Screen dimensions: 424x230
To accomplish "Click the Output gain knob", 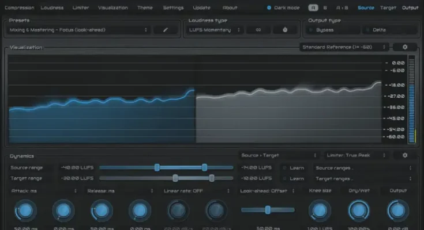I will click(397, 211).
